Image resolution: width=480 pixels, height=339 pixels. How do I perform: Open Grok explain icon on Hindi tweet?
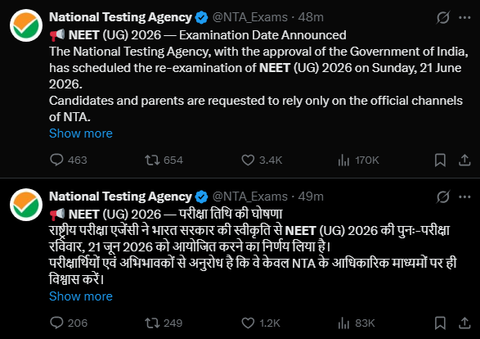click(443, 197)
